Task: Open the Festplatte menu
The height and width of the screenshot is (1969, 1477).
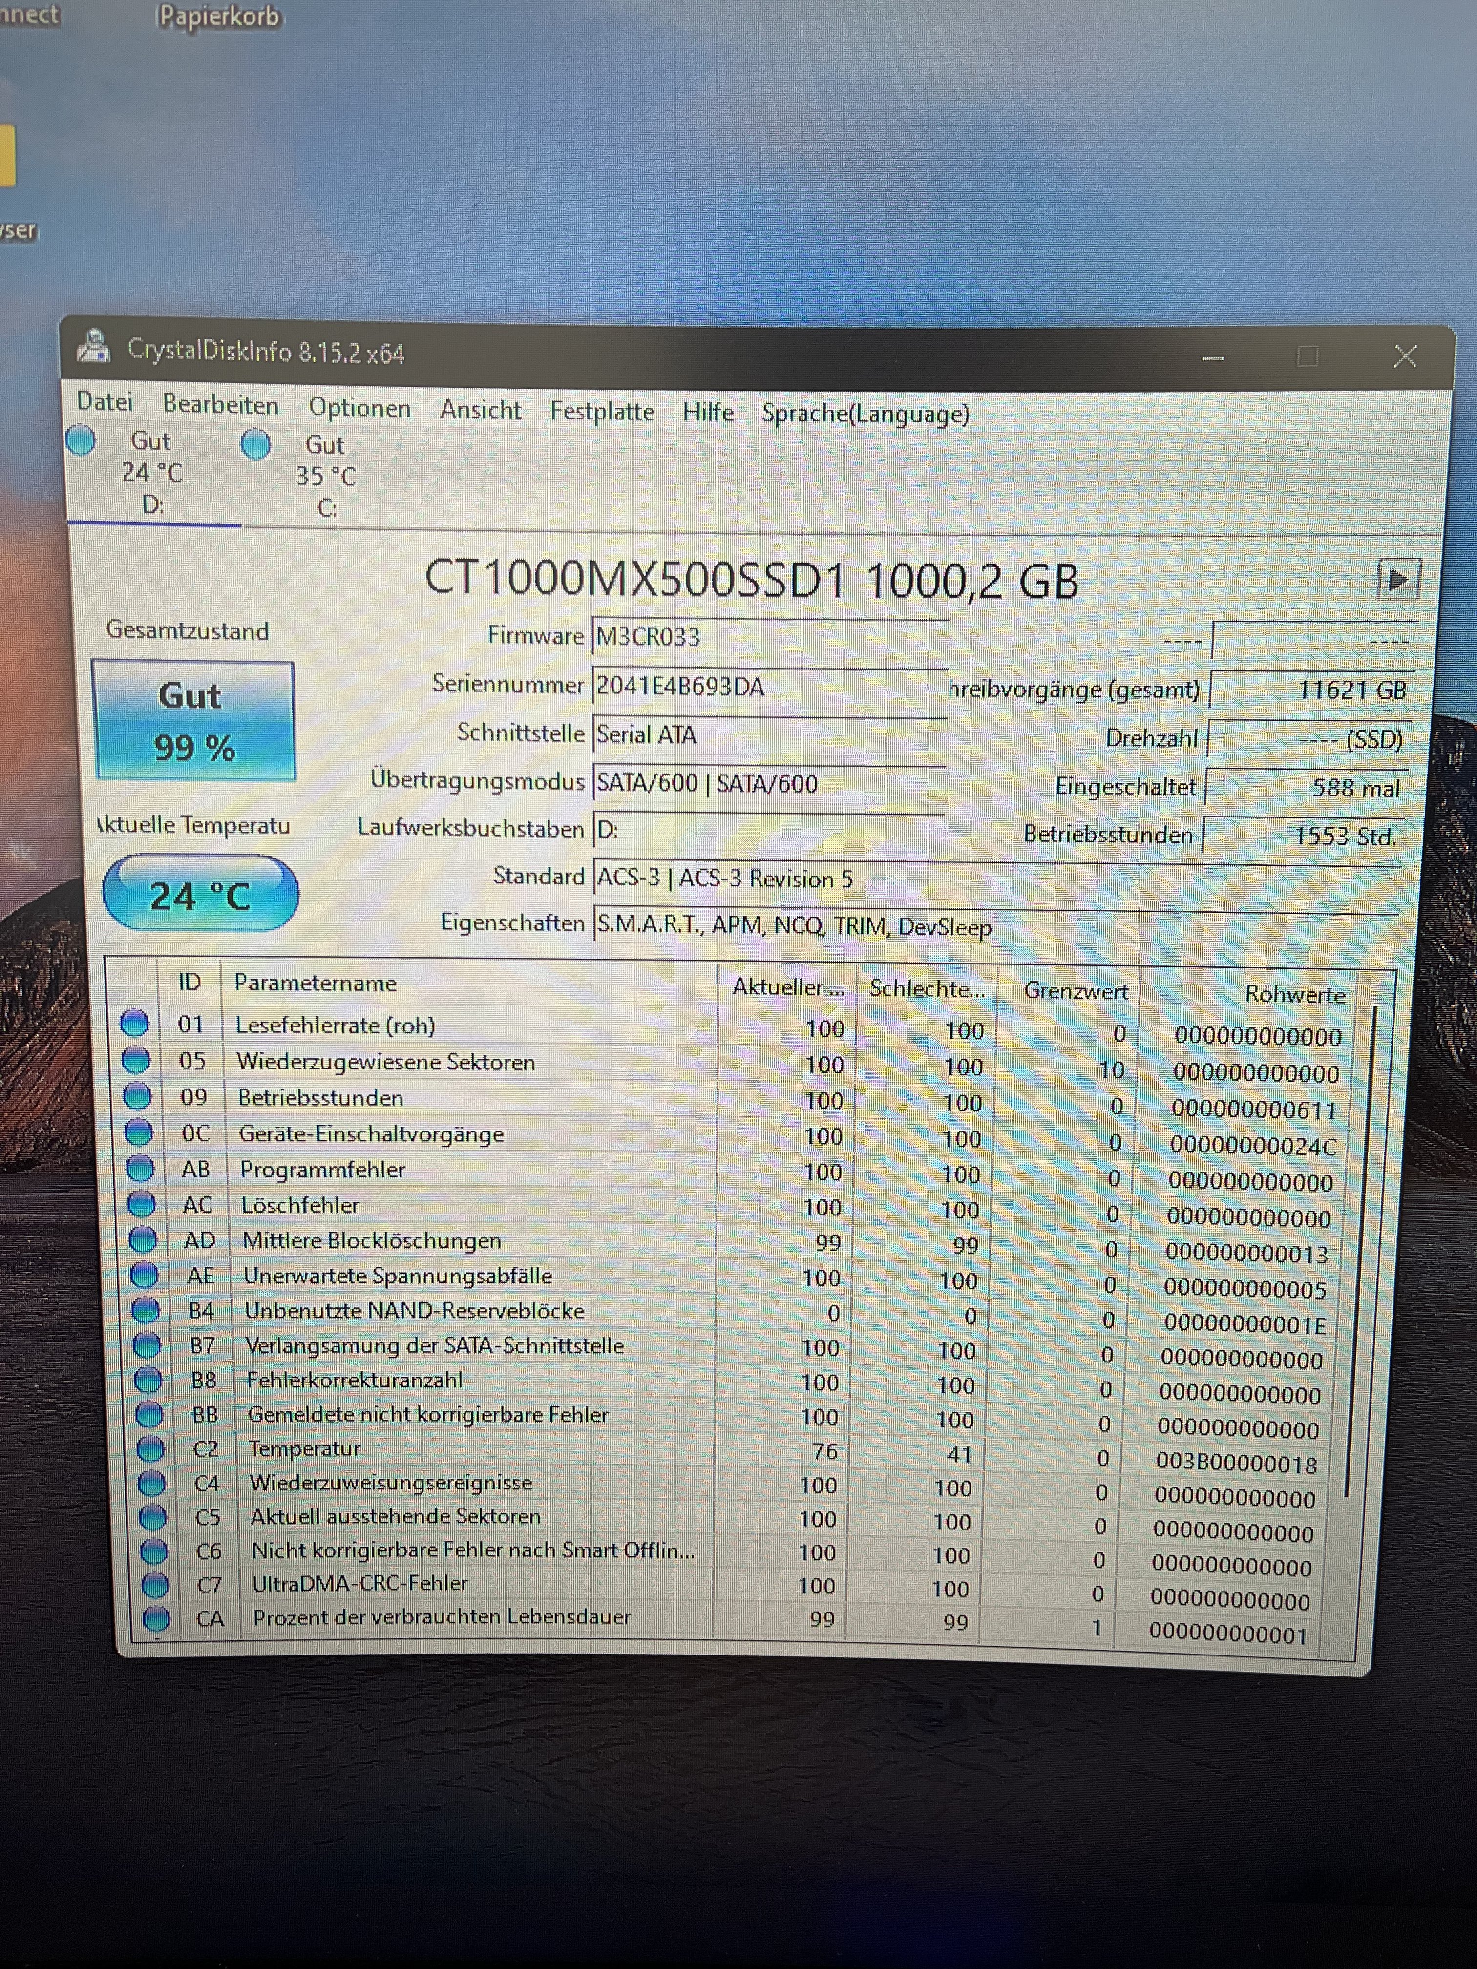Action: (x=602, y=411)
